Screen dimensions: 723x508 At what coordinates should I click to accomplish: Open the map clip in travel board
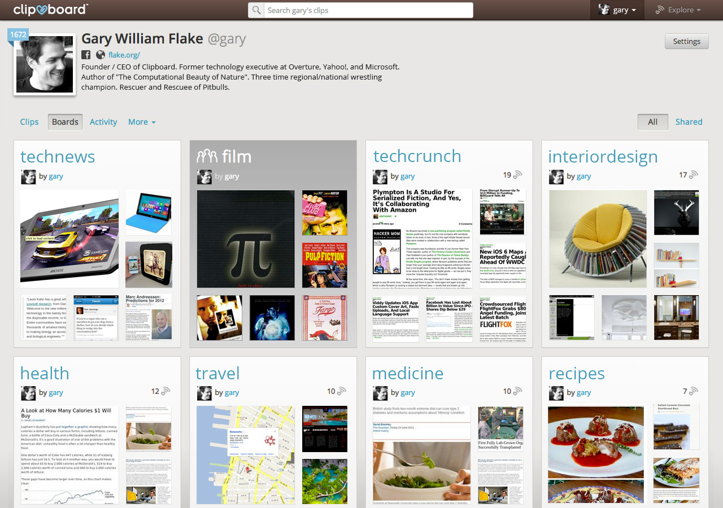point(246,455)
